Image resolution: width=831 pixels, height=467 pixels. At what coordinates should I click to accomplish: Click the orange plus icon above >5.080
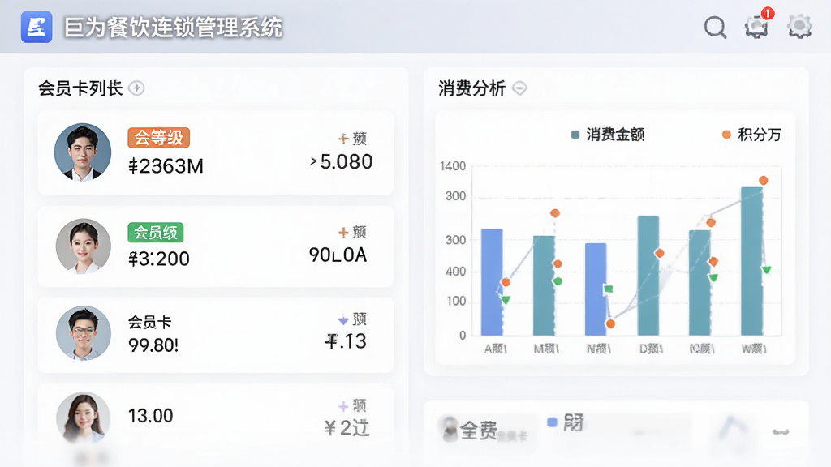(x=343, y=139)
